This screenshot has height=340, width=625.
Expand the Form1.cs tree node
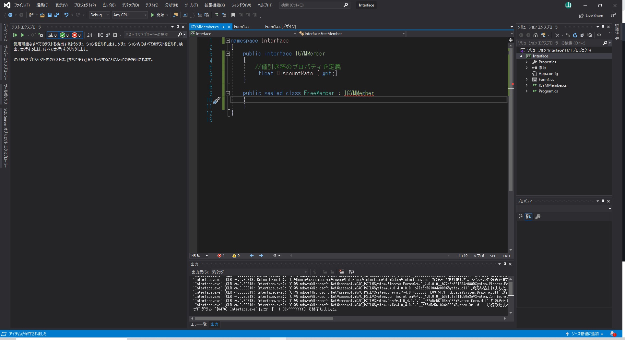pyautogui.click(x=526, y=79)
